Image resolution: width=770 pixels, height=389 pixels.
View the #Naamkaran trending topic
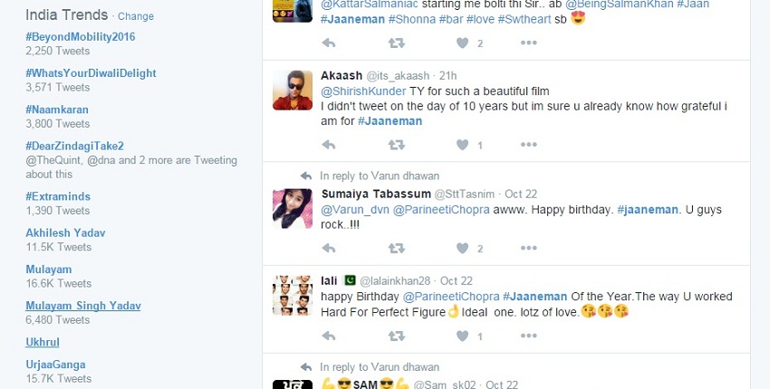click(x=57, y=109)
